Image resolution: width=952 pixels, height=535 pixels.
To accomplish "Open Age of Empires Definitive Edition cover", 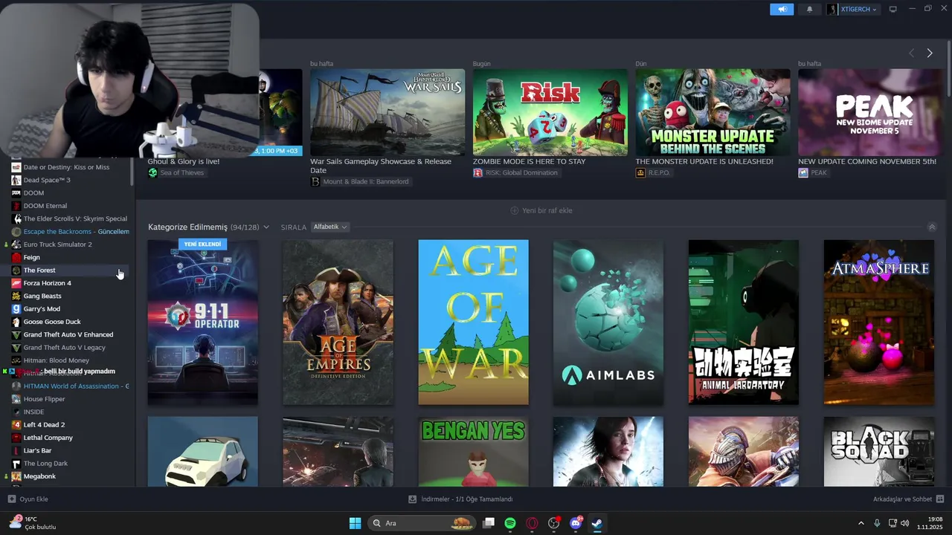I will point(338,322).
